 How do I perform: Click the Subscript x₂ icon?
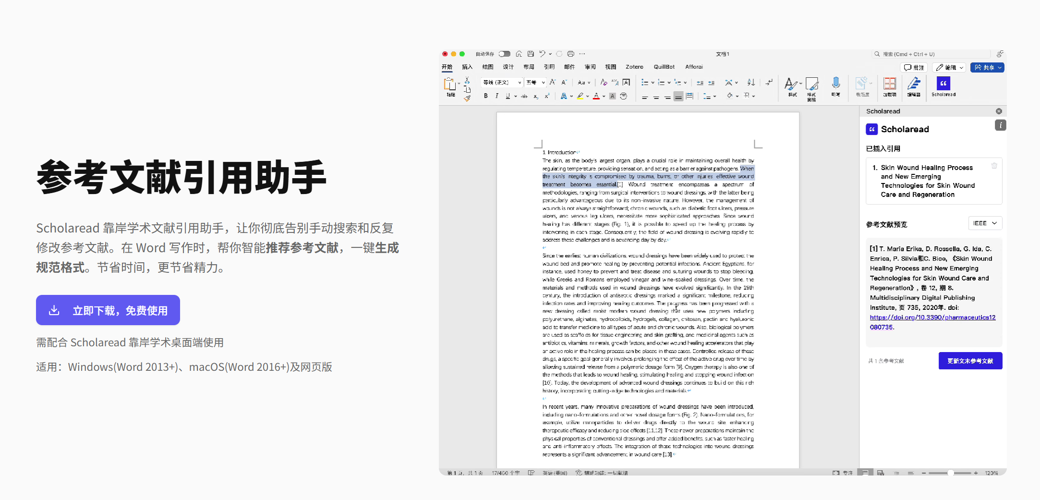pos(536,96)
